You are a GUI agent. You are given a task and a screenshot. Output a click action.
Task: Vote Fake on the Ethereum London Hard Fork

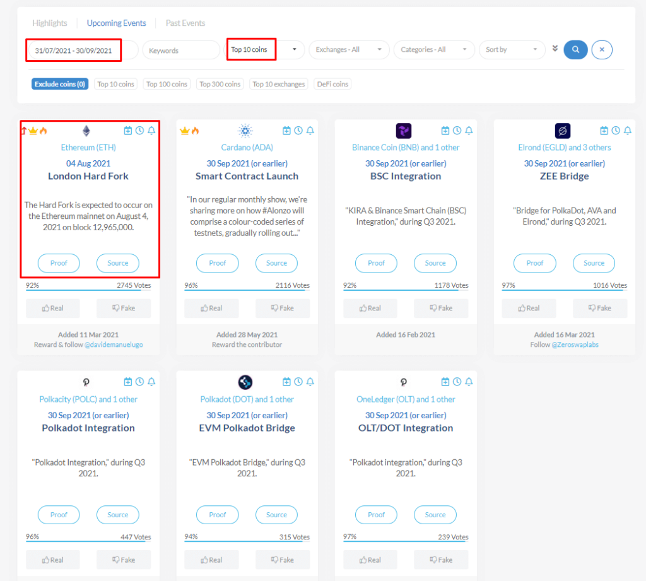pos(124,308)
